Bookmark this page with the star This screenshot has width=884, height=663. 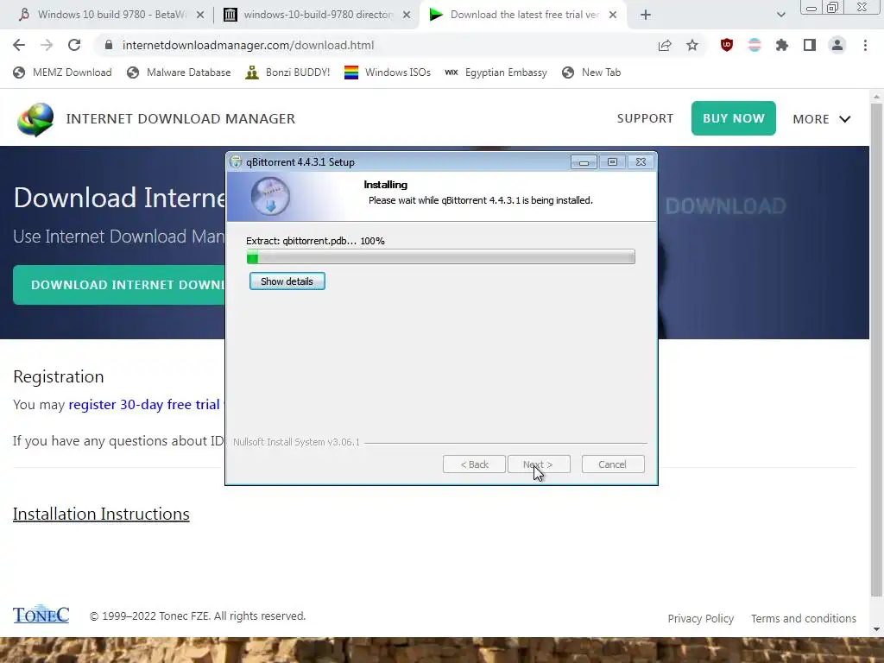pos(692,45)
